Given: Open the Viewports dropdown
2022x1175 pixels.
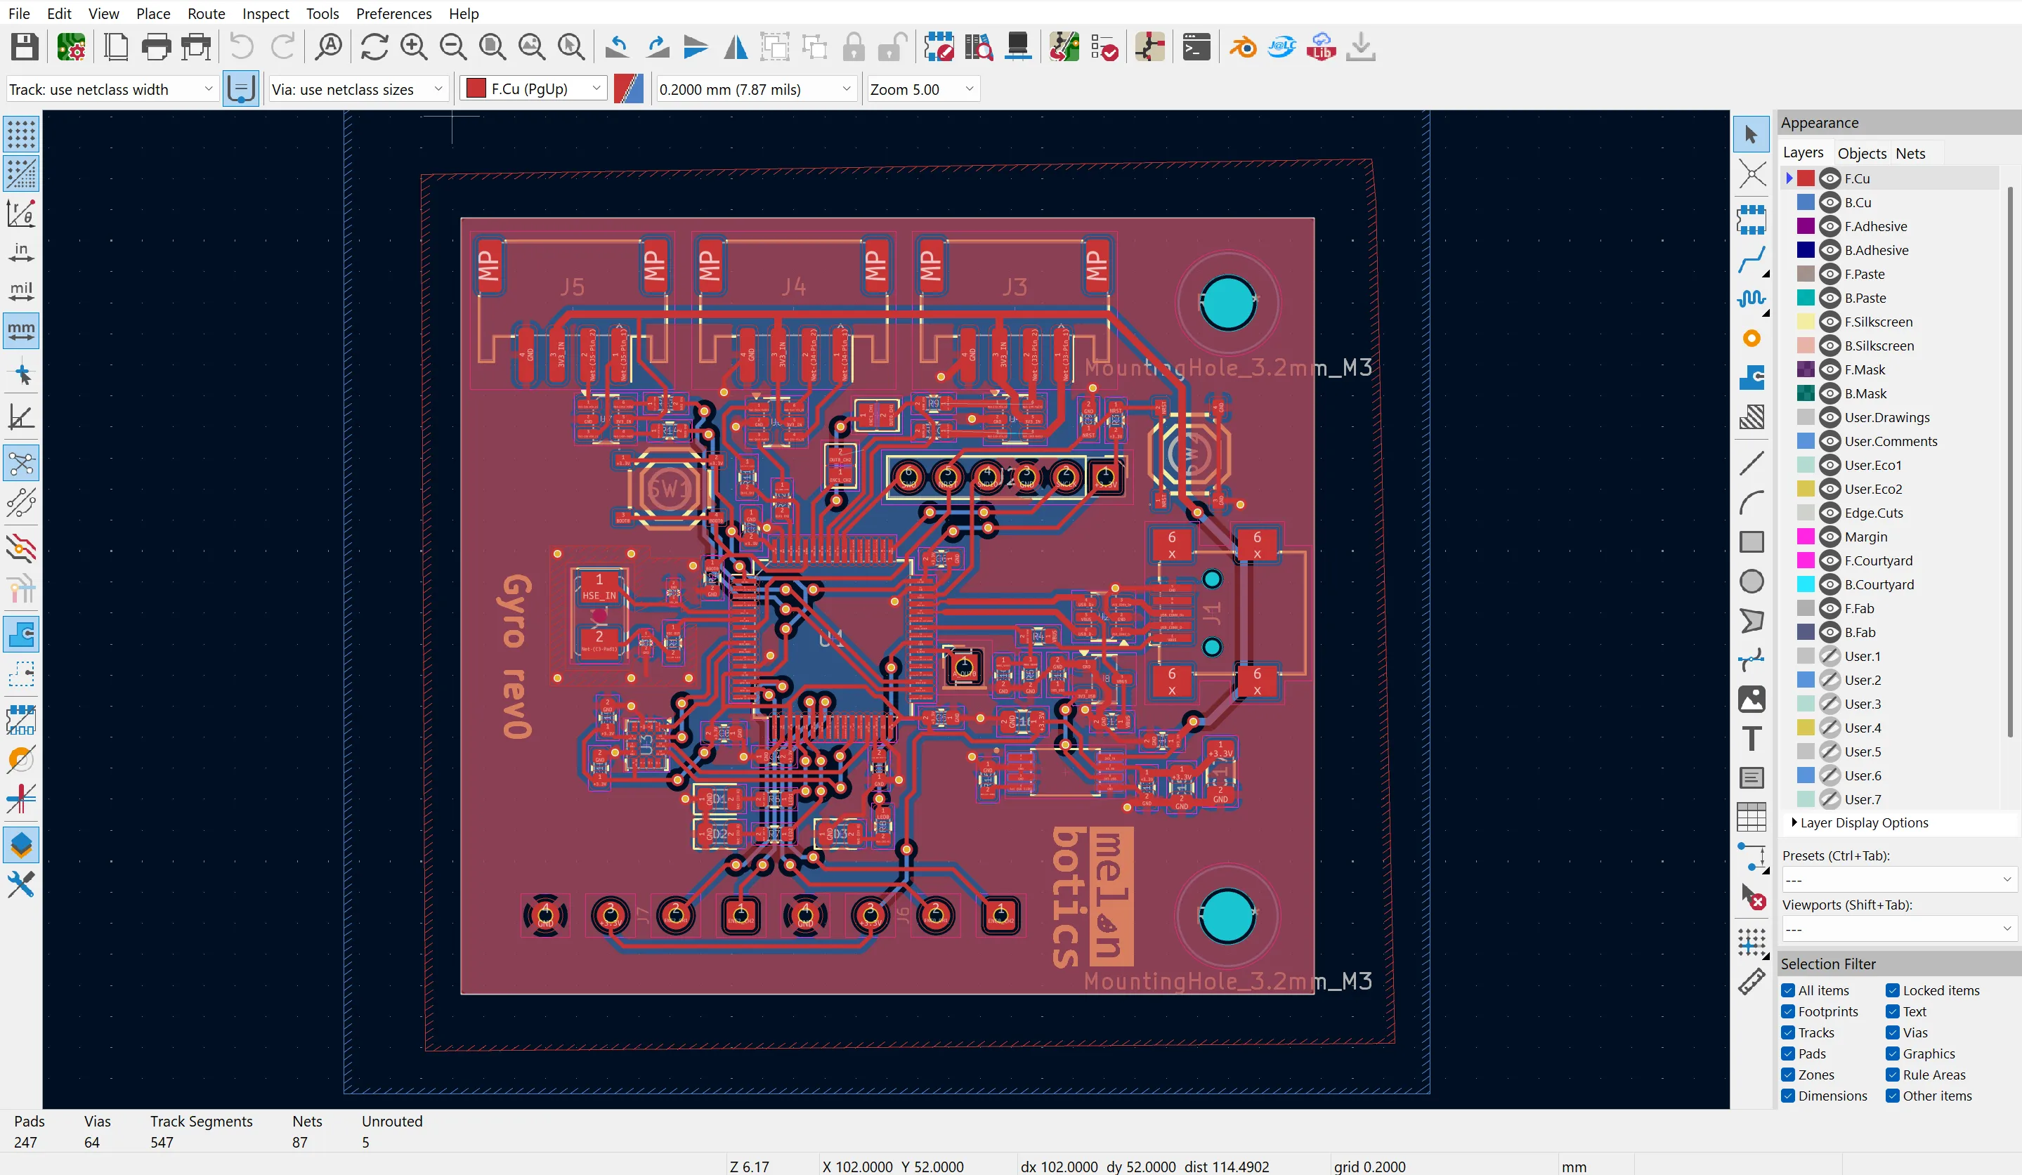Looking at the screenshot, I should (x=1898, y=928).
